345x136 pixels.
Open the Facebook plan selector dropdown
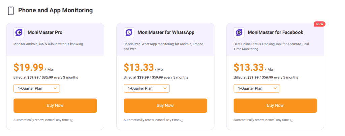pyautogui.click(x=257, y=88)
